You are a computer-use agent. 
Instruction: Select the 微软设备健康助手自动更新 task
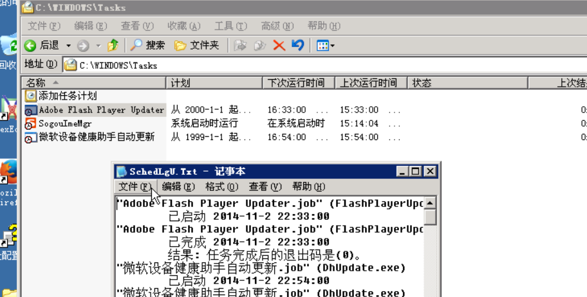tap(97, 137)
